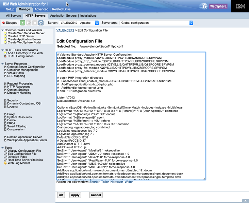Click the blue refresh status icon
The width and height of the screenshot is (249, 203).
tap(41, 23)
